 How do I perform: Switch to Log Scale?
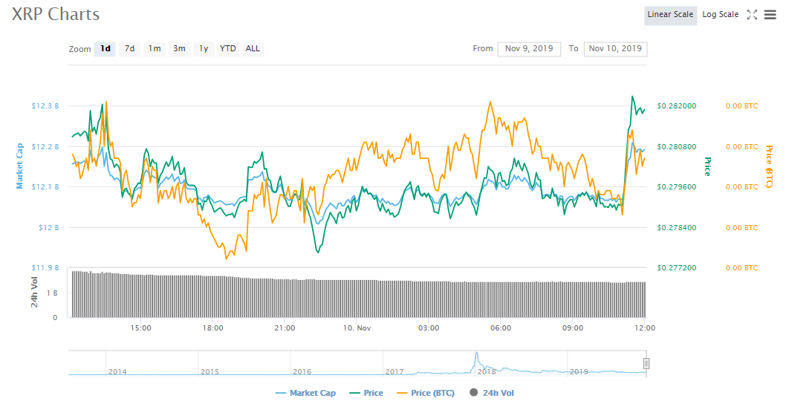[720, 15]
